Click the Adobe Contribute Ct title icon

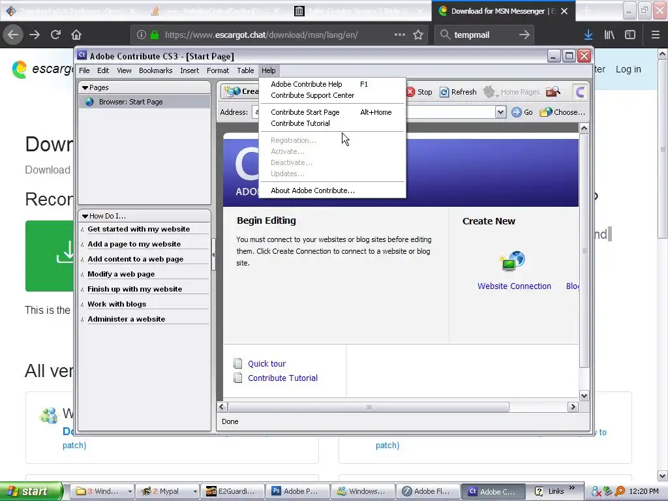[x=82, y=55]
